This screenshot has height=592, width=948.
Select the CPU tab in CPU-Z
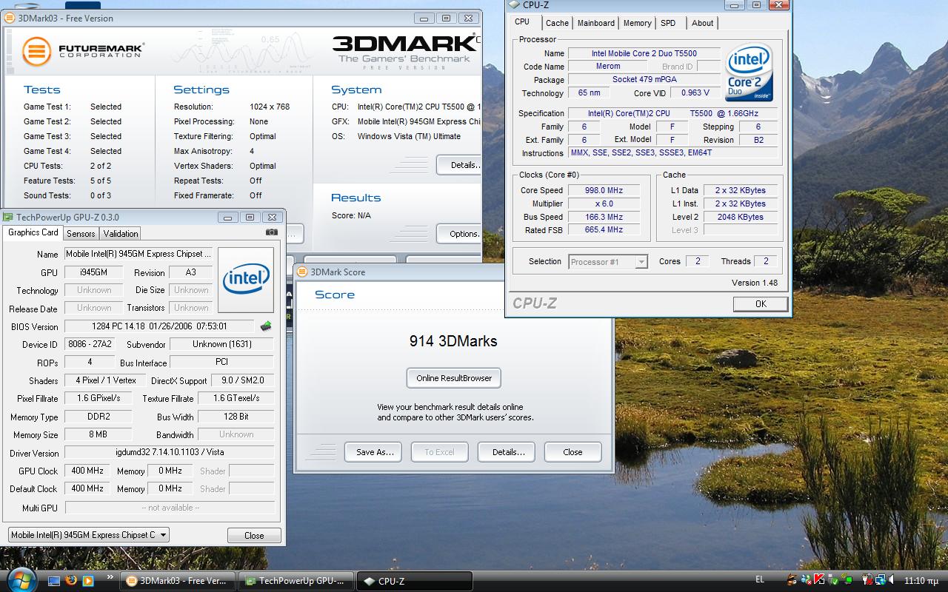coord(523,22)
